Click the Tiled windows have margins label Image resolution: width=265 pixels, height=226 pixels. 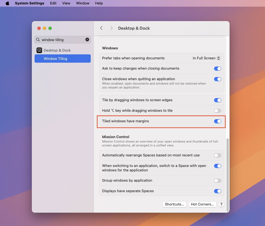[125, 121]
